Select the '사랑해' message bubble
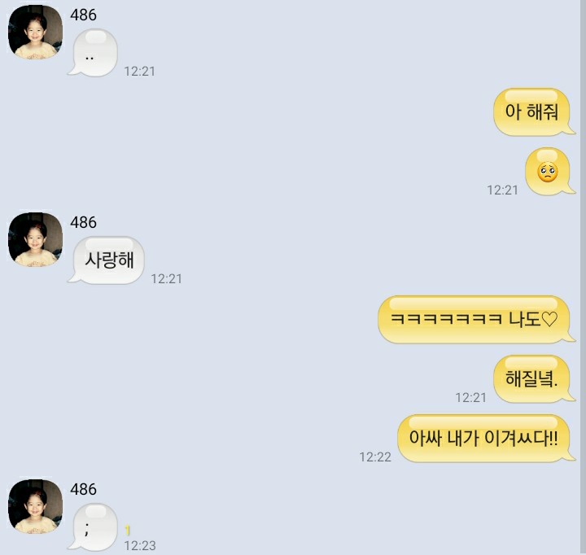The width and height of the screenshot is (586, 555). 107,260
